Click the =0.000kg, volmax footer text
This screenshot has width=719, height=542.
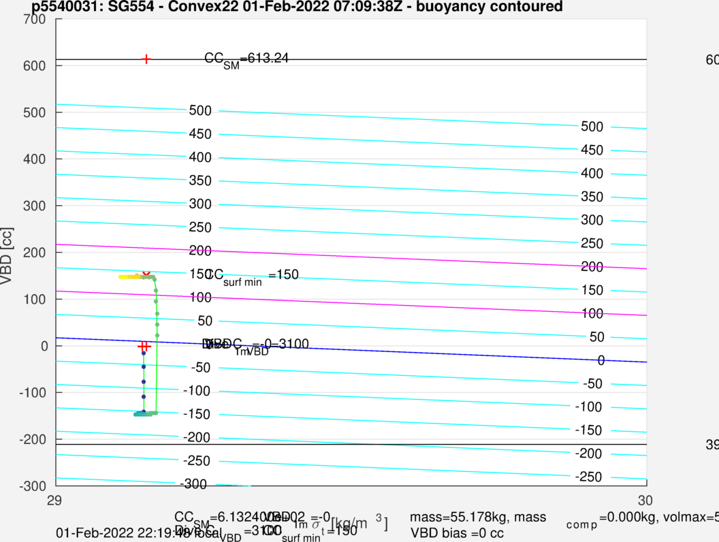[659, 517]
